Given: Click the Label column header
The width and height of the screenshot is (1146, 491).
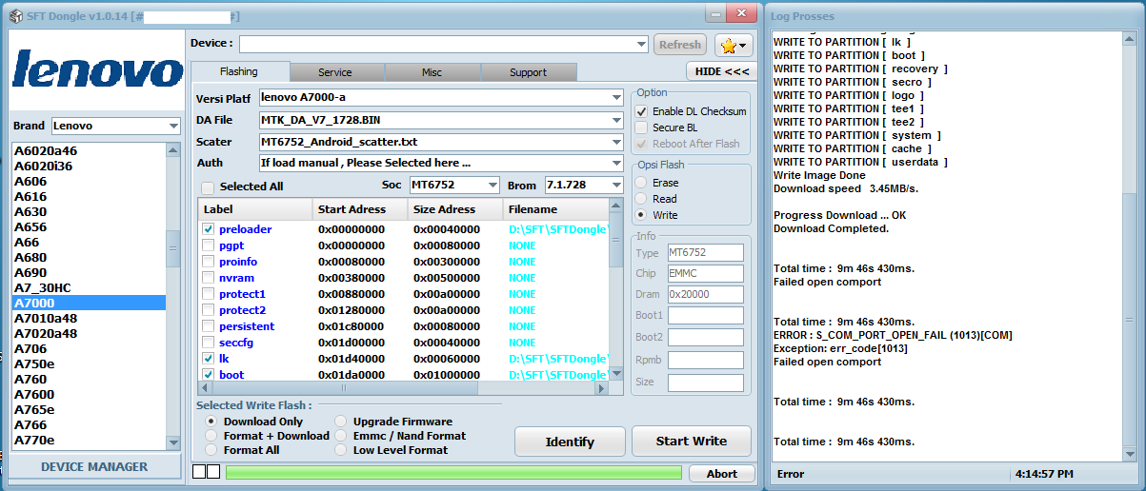Looking at the screenshot, I should (255, 209).
